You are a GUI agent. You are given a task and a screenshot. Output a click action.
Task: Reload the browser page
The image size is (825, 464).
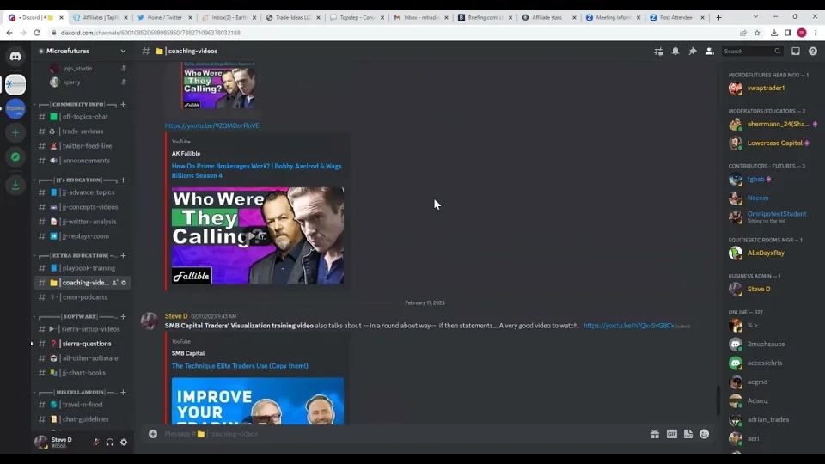click(37, 33)
